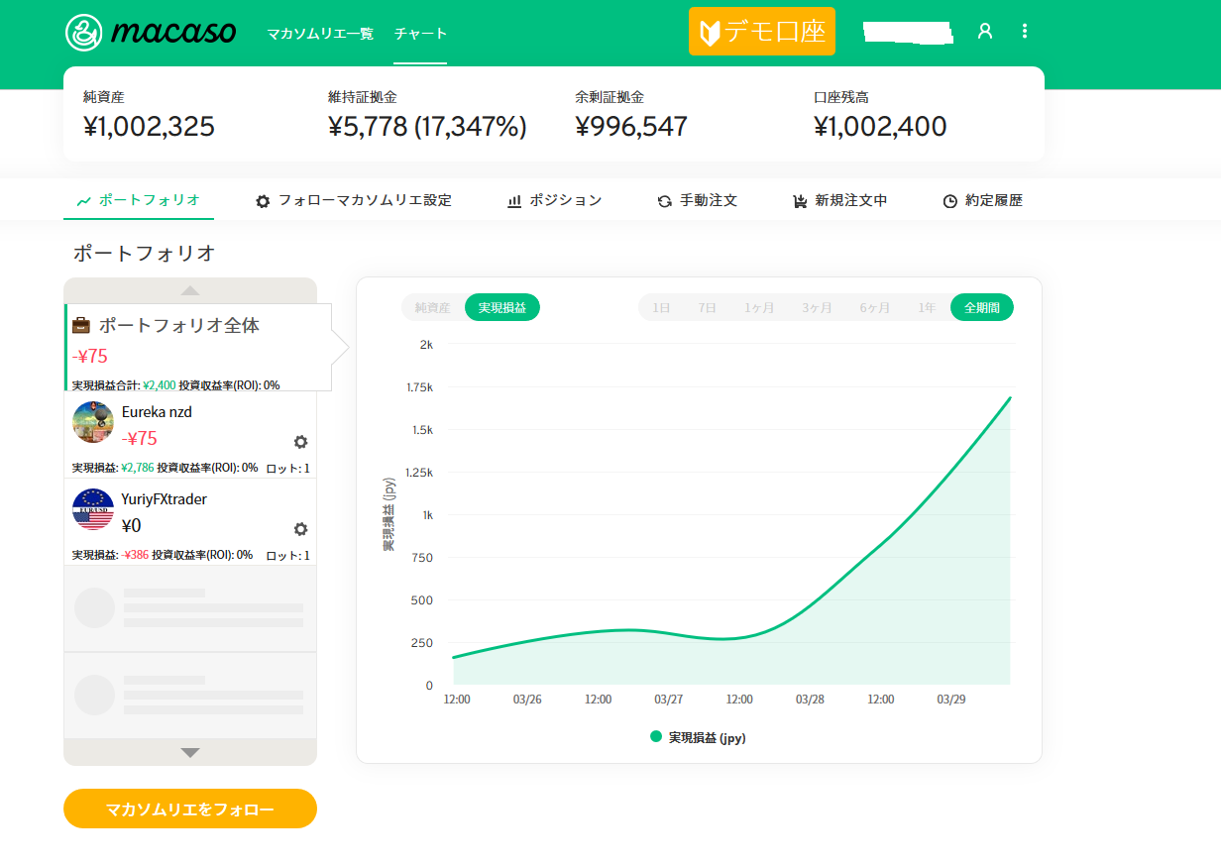Viewport: 1221px width, 865px height.
Task: Select the 全期間 range option
Action: click(x=981, y=308)
